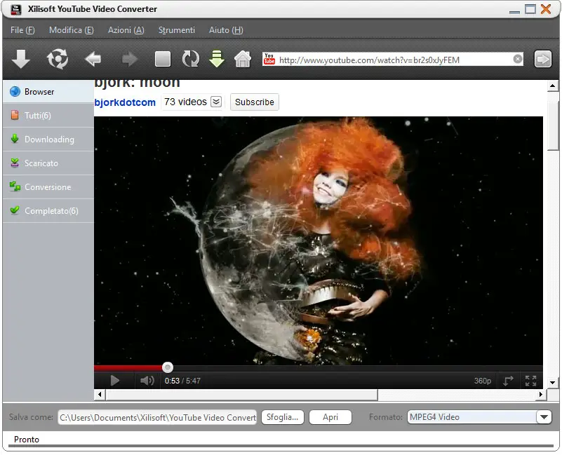Viewport: 562px width, 455px height.
Task: Open the Strumenti menu
Action: (177, 30)
